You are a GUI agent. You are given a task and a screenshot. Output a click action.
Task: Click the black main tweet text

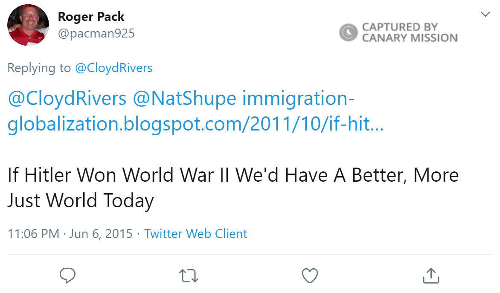[x=233, y=188]
